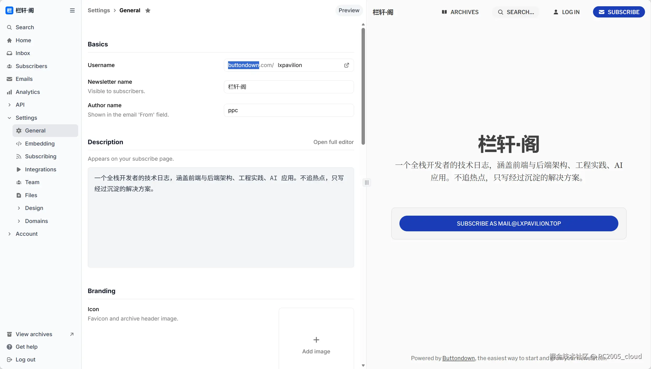Viewport: 651px width, 369px height.
Task: Click the scrollbar down arrow
Action: click(x=363, y=366)
